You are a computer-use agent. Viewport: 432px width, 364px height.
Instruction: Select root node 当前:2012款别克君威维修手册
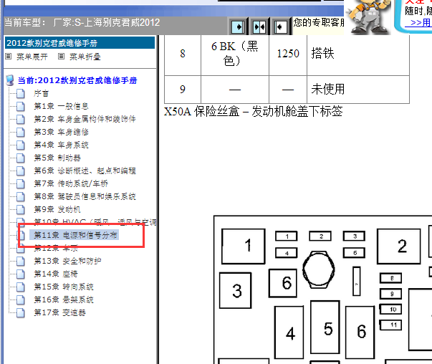[x=77, y=80]
